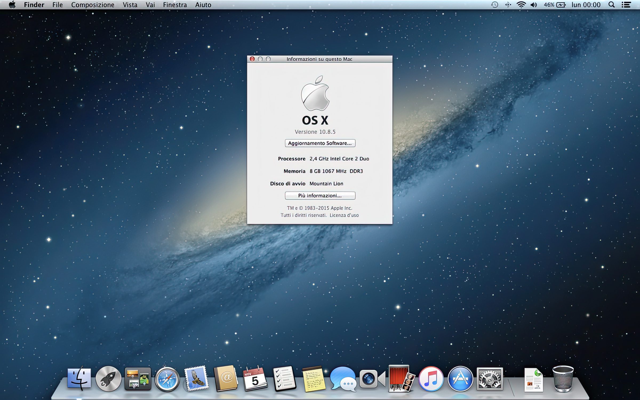This screenshot has height=400, width=640.
Task: Start a Spotlight search from the menu bar
Action: 612,5
